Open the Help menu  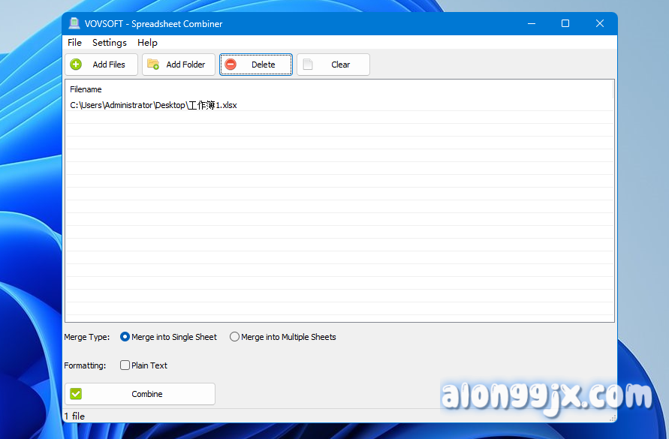[147, 43]
